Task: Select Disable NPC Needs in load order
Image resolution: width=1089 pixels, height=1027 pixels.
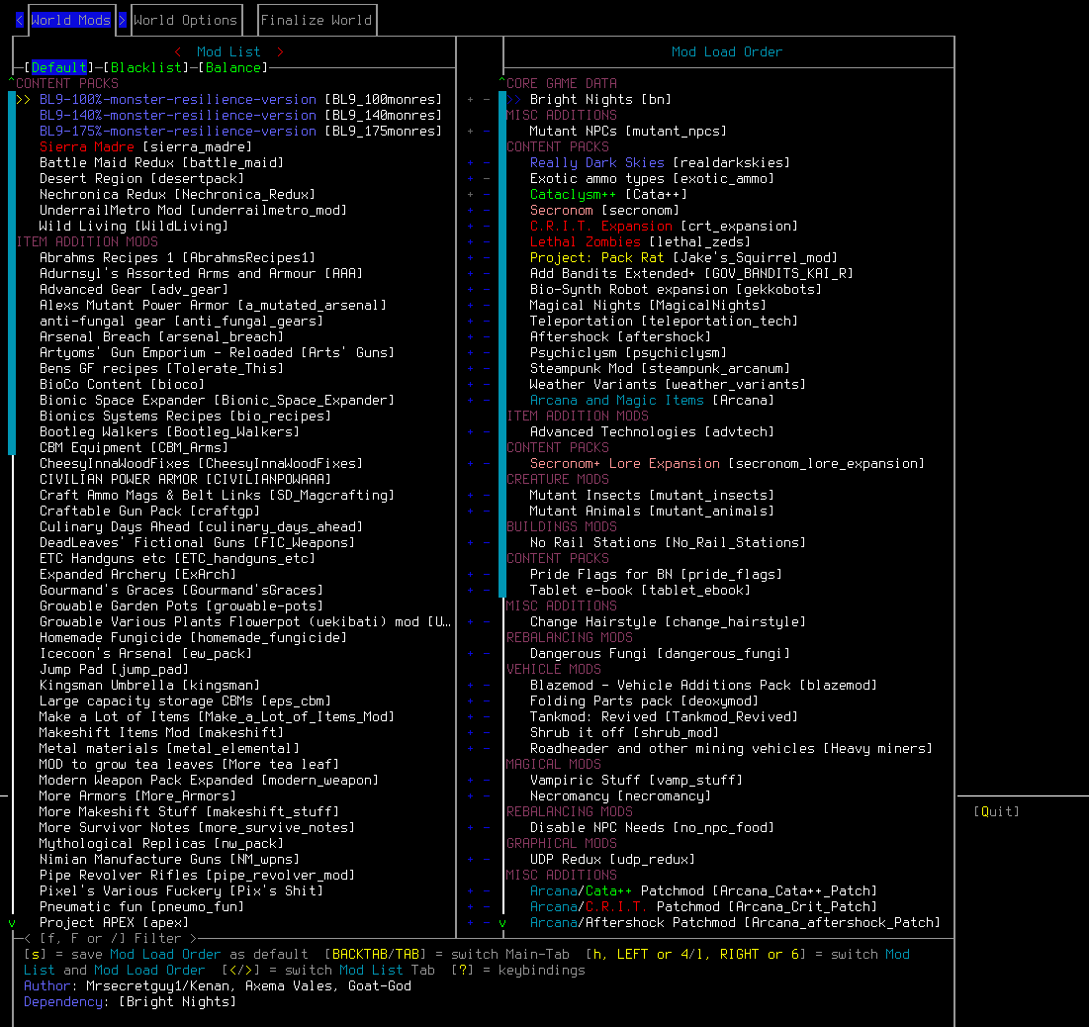Action: click(x=652, y=827)
